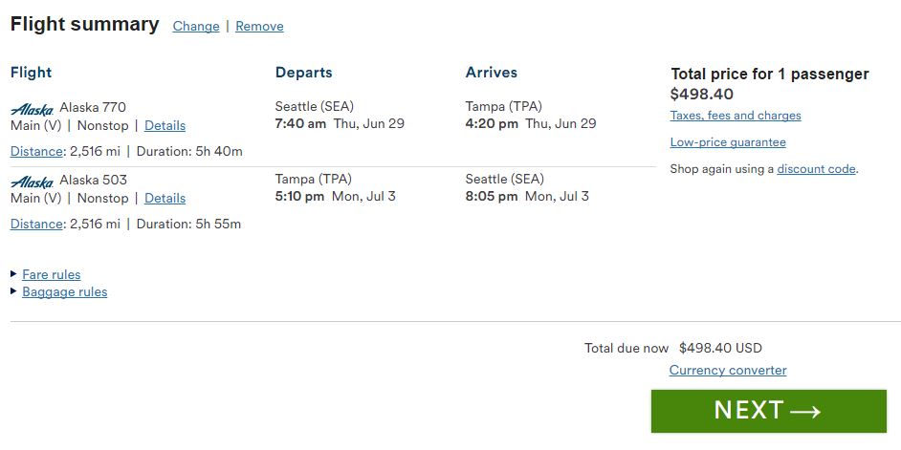
Task: Click the Fare rules disclosure triangle
Action: click(x=13, y=274)
